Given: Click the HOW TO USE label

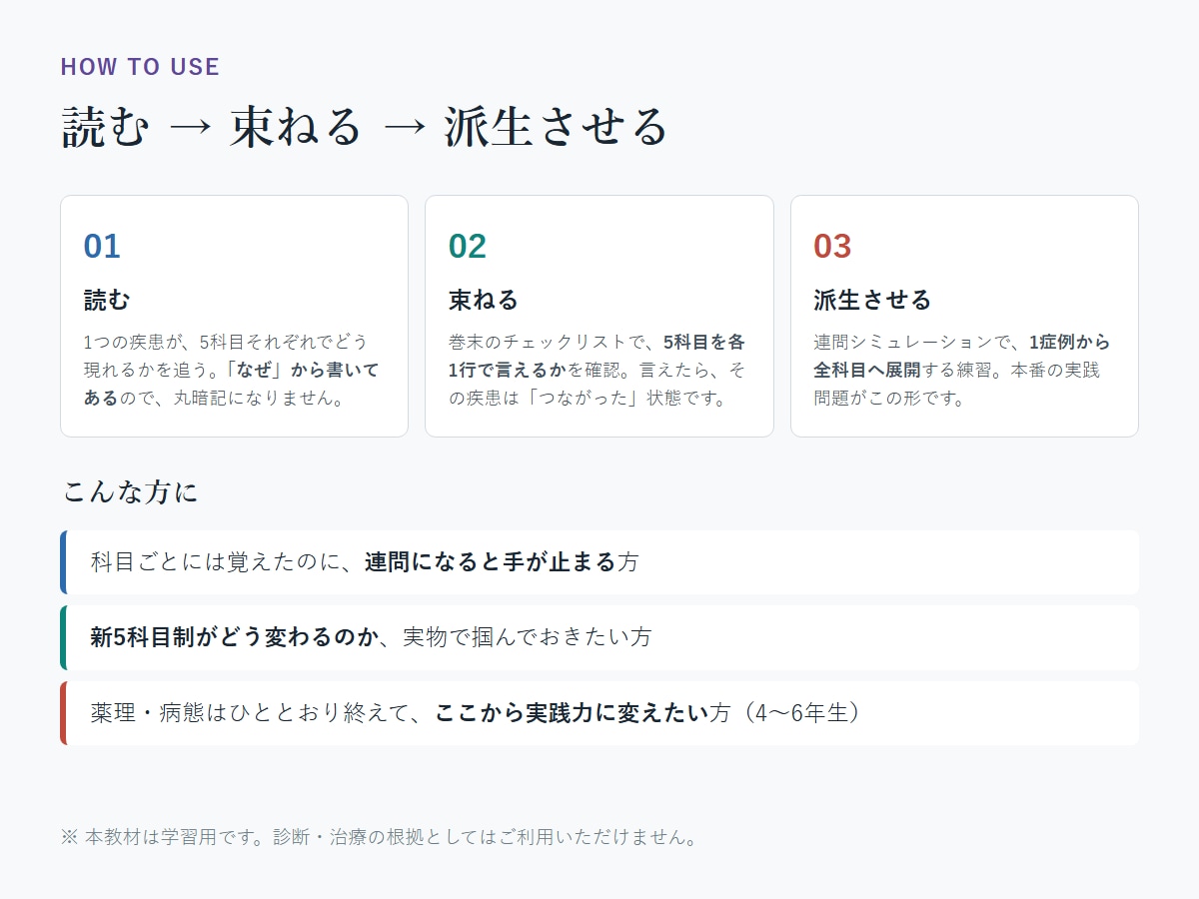Looking at the screenshot, I should point(140,67).
